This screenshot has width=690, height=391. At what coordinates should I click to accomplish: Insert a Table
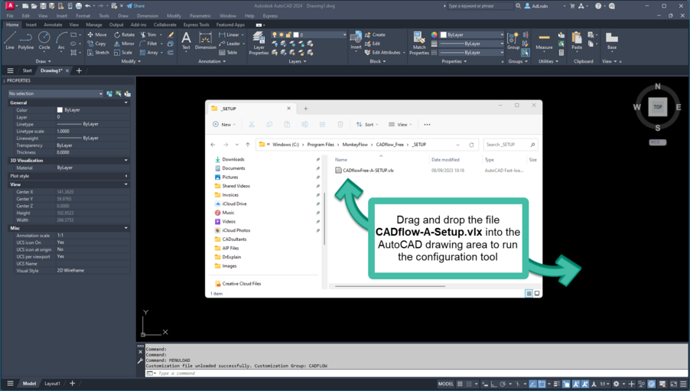228,52
